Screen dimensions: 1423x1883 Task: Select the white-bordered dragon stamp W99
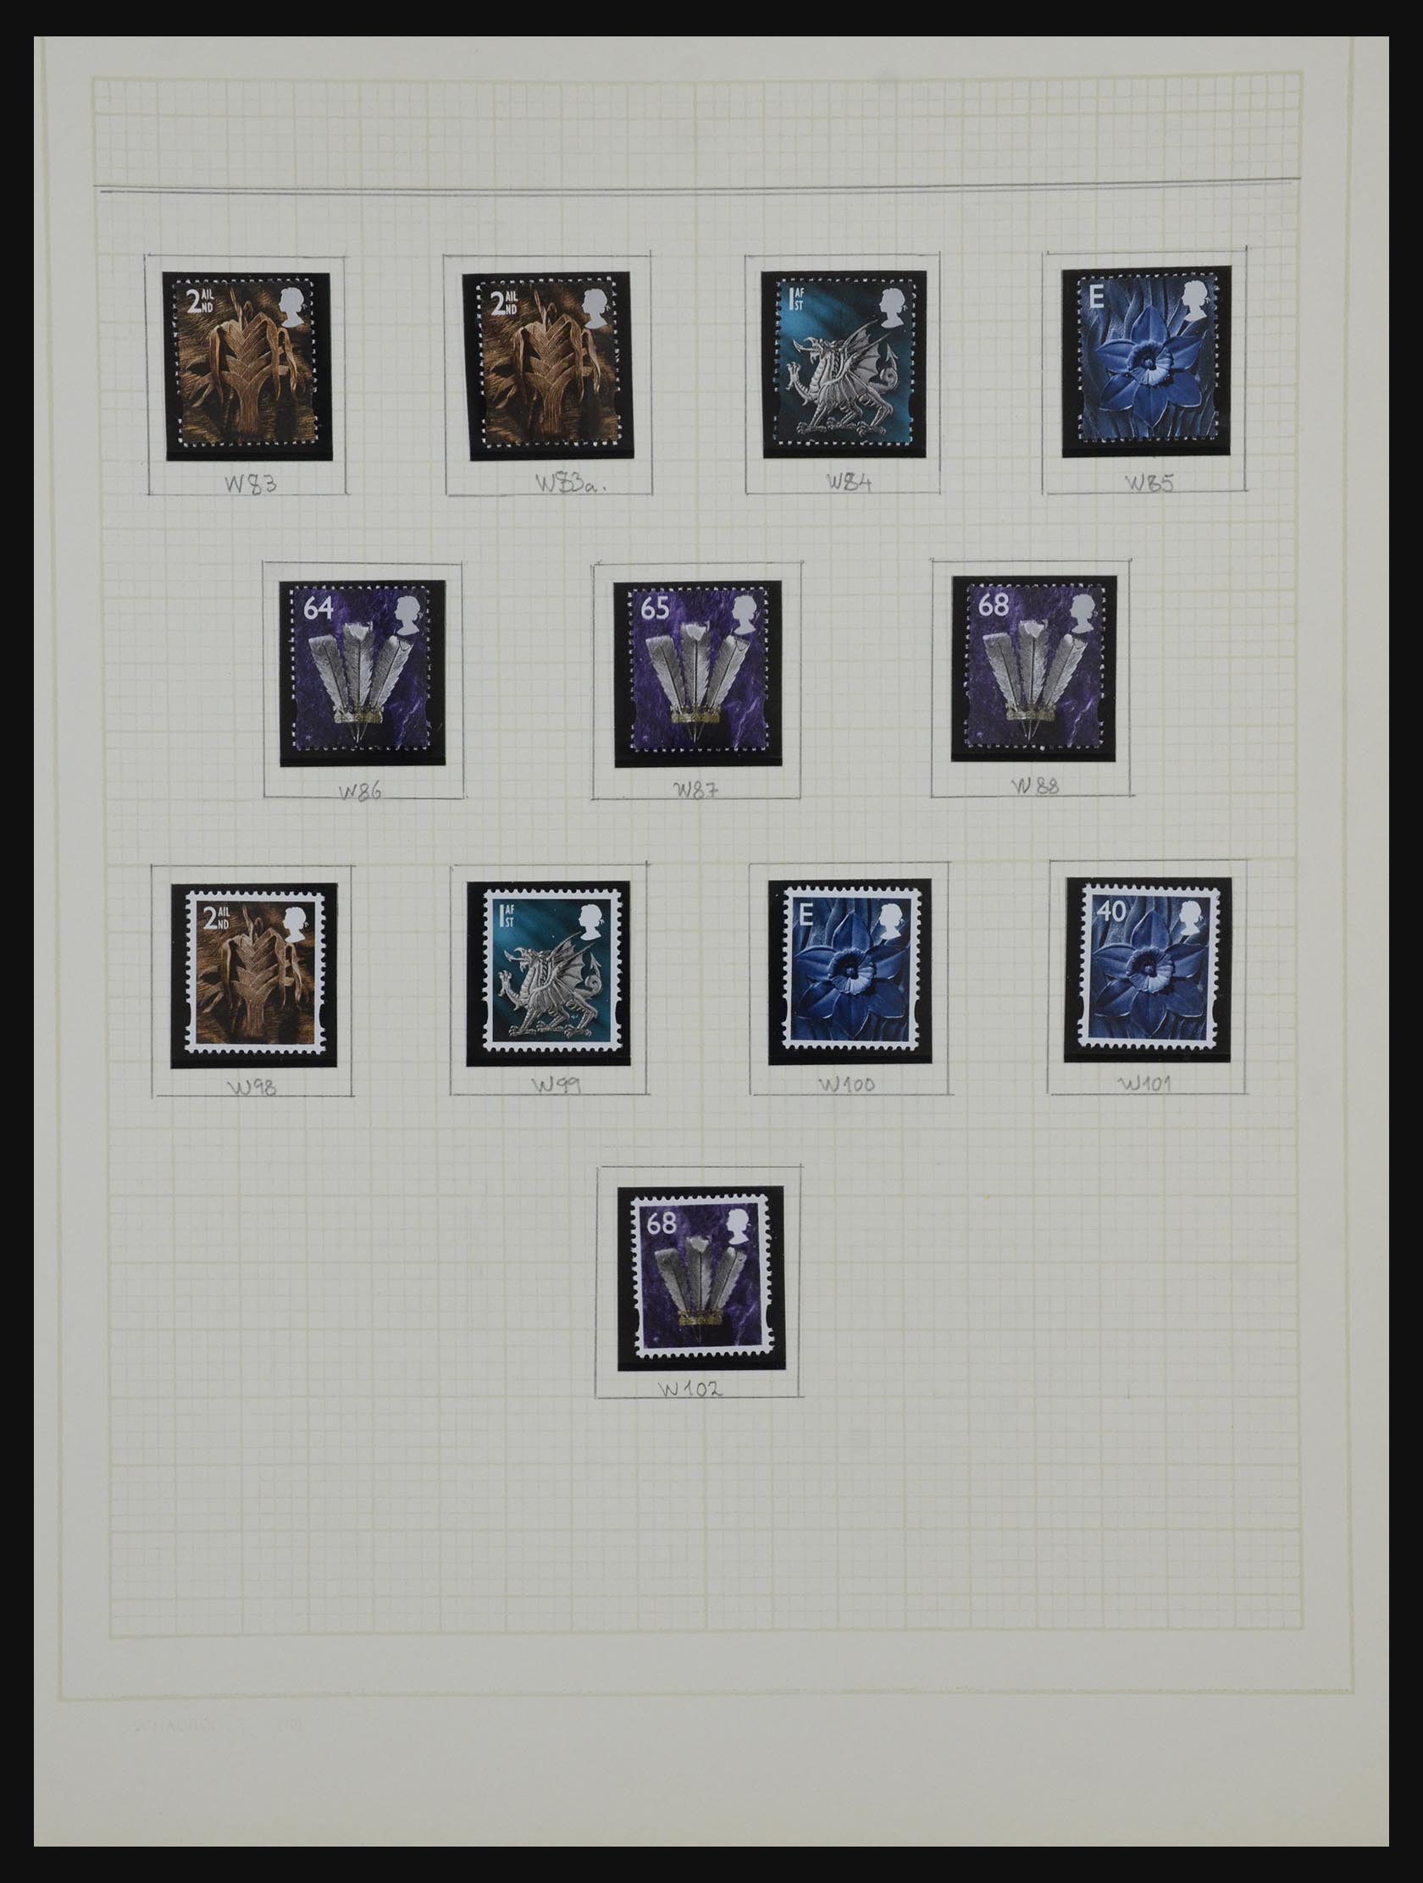(548, 973)
